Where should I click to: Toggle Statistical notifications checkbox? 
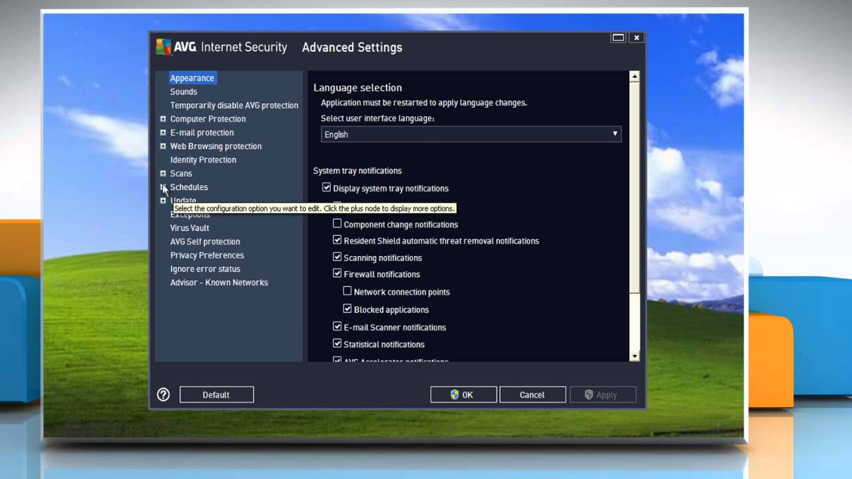[x=337, y=343]
